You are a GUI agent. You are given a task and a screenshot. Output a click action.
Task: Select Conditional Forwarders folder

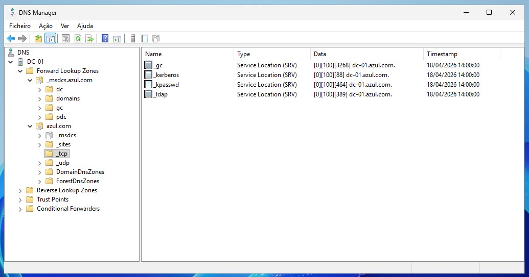click(x=68, y=209)
